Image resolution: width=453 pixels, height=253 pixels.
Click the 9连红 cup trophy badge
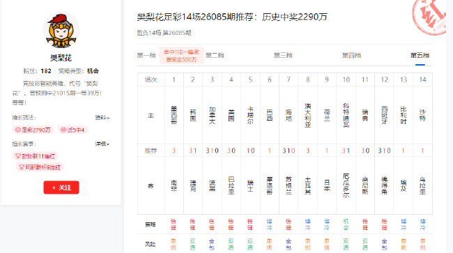tap(40, 167)
